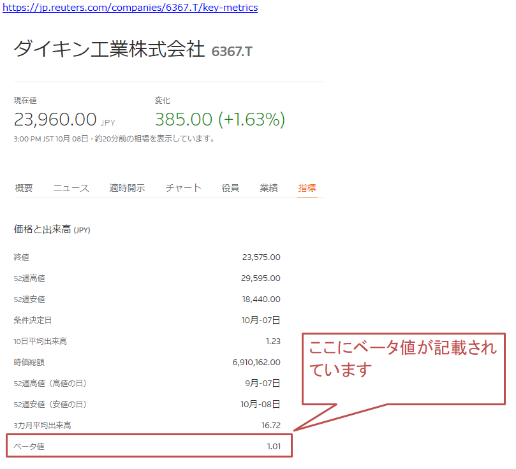
Task: Click the ベータ値 value 1.01
Action: point(274,446)
